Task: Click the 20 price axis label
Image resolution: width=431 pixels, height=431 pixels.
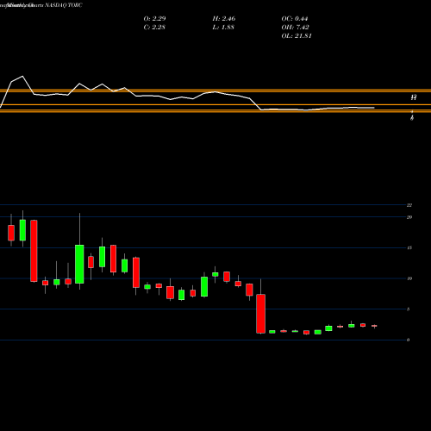Action: pos(409,217)
